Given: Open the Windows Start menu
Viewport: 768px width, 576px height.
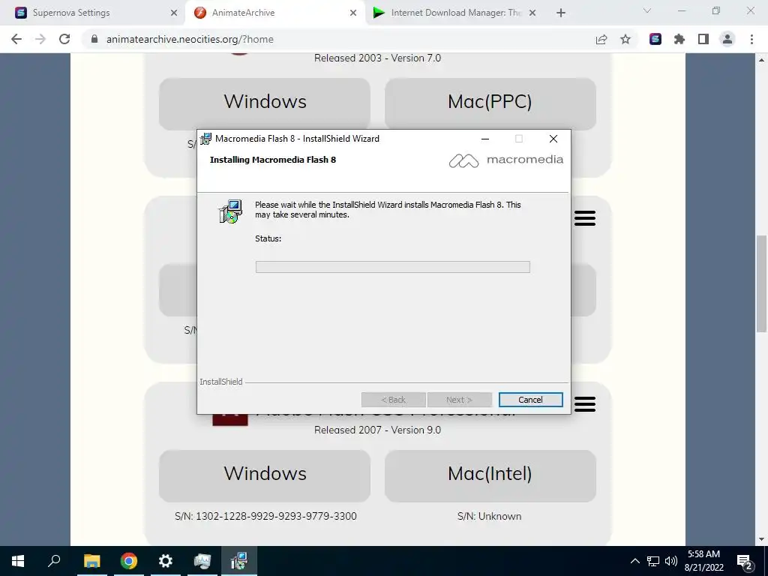Looking at the screenshot, I should pos(18,561).
